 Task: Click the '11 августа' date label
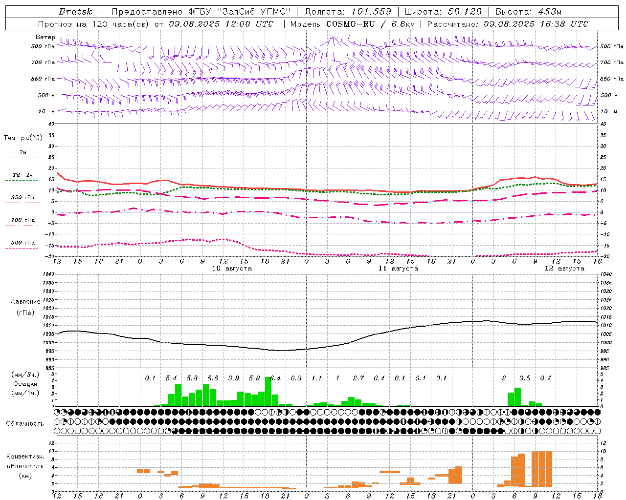click(398, 269)
